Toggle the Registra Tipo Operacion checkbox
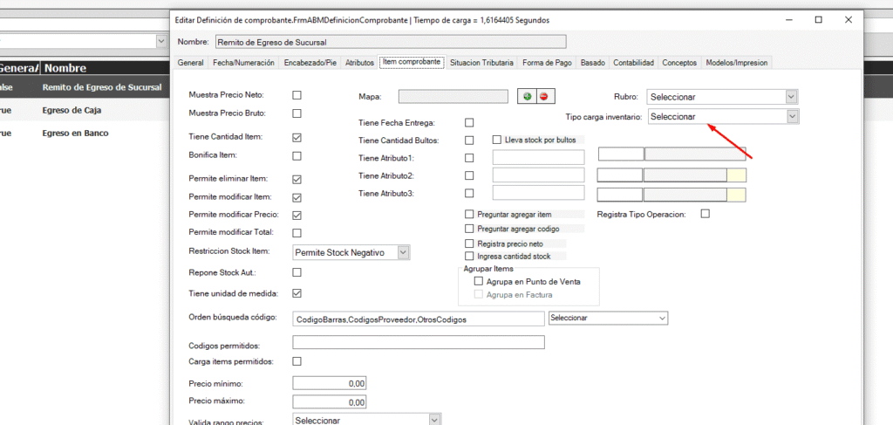The height and width of the screenshot is (425, 893). pos(706,214)
